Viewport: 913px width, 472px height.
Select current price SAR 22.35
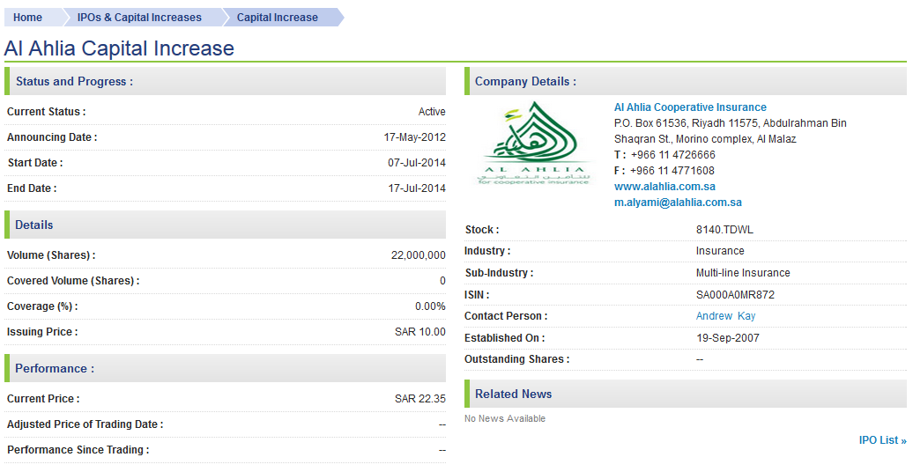[x=419, y=399]
